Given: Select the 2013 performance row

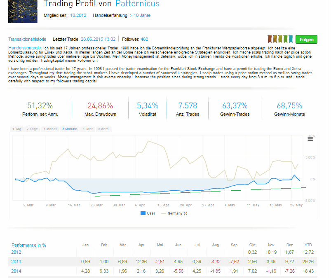Looking at the screenshot, I should (16, 262).
